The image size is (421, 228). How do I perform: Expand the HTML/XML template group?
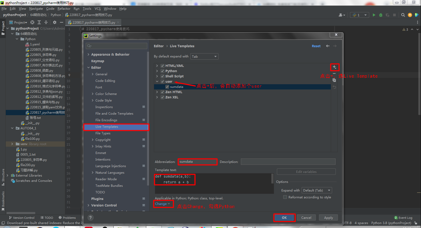pos(157,66)
